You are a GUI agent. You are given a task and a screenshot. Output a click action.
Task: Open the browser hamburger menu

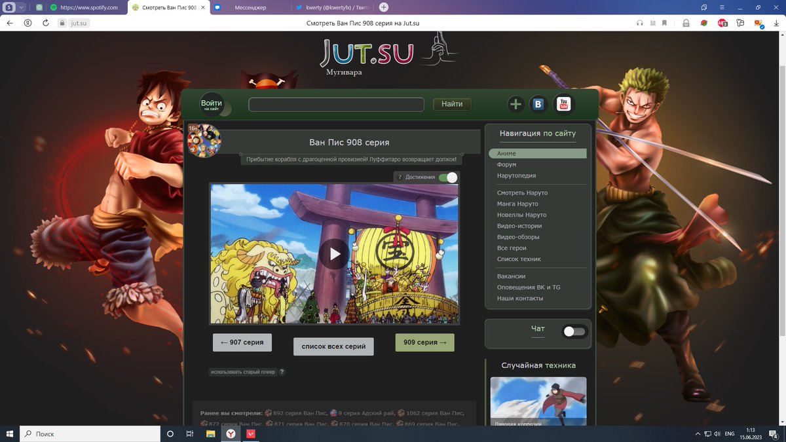[722, 7]
